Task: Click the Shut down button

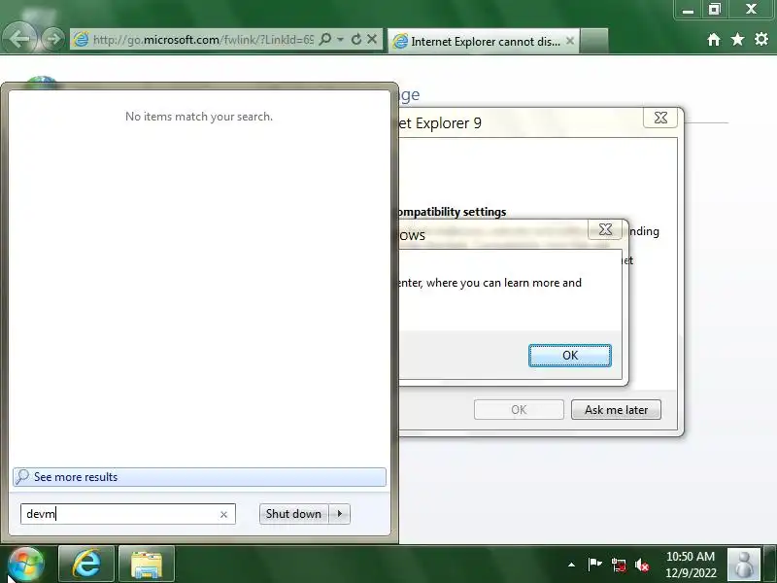Action: [293, 514]
